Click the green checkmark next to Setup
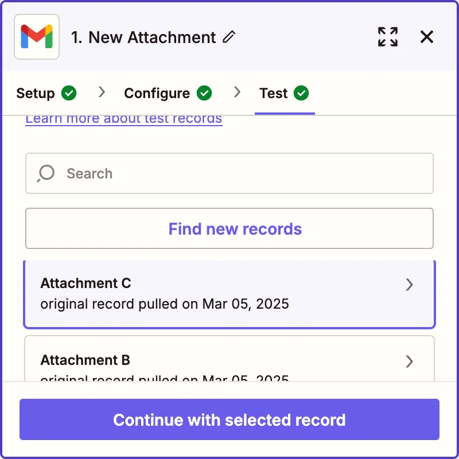 tap(69, 93)
